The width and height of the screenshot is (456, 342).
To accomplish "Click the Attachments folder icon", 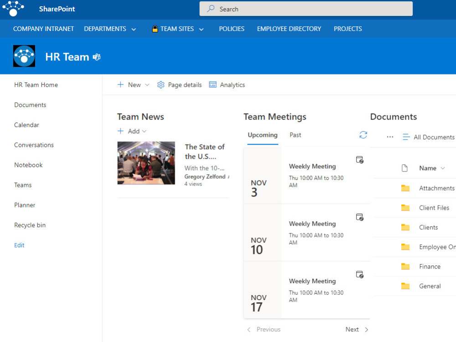I will pyautogui.click(x=405, y=188).
